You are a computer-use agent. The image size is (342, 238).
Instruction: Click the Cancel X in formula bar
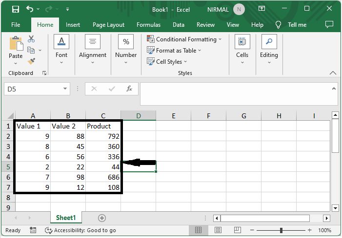pyautogui.click(x=94, y=89)
